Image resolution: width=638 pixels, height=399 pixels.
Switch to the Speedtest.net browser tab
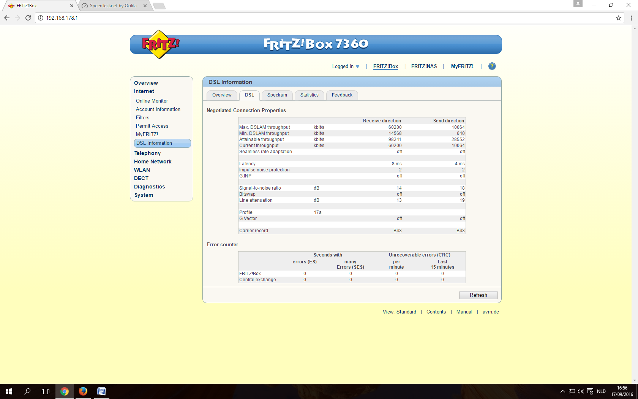coord(113,6)
